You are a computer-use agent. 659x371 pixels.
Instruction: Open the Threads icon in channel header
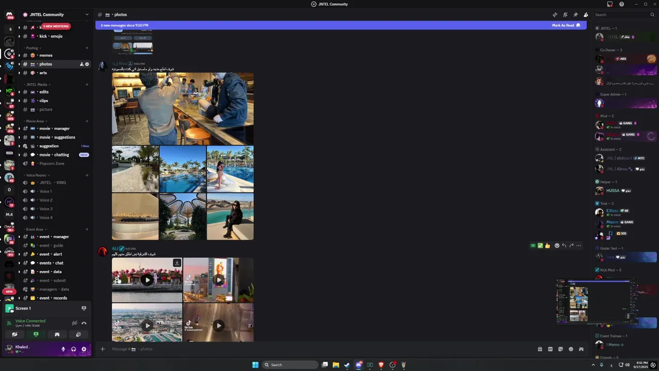click(x=554, y=14)
